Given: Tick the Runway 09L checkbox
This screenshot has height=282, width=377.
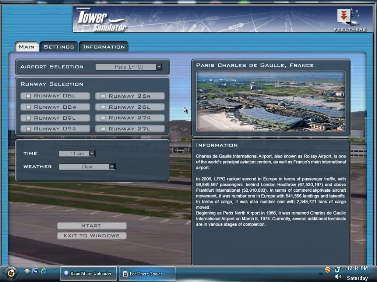Looking at the screenshot, I should click(28, 118).
